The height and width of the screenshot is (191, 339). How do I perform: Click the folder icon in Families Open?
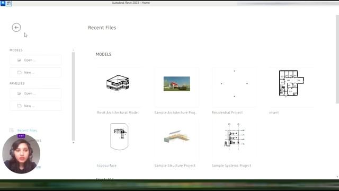(19, 93)
